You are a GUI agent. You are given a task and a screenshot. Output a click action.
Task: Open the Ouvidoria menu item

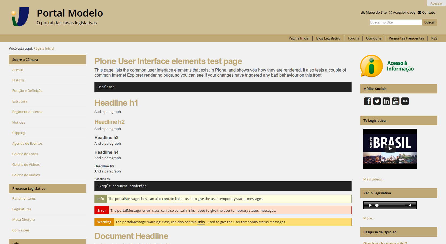374,38
